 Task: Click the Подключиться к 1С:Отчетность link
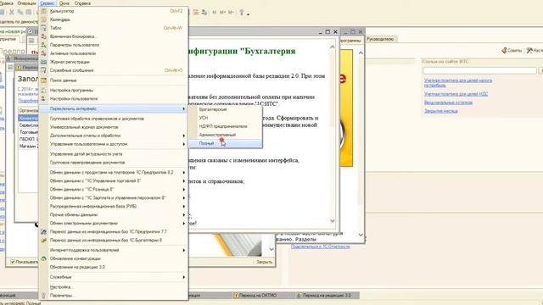[x=321, y=247]
